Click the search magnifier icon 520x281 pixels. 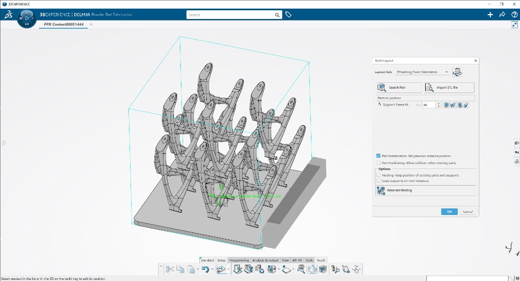click(x=277, y=15)
